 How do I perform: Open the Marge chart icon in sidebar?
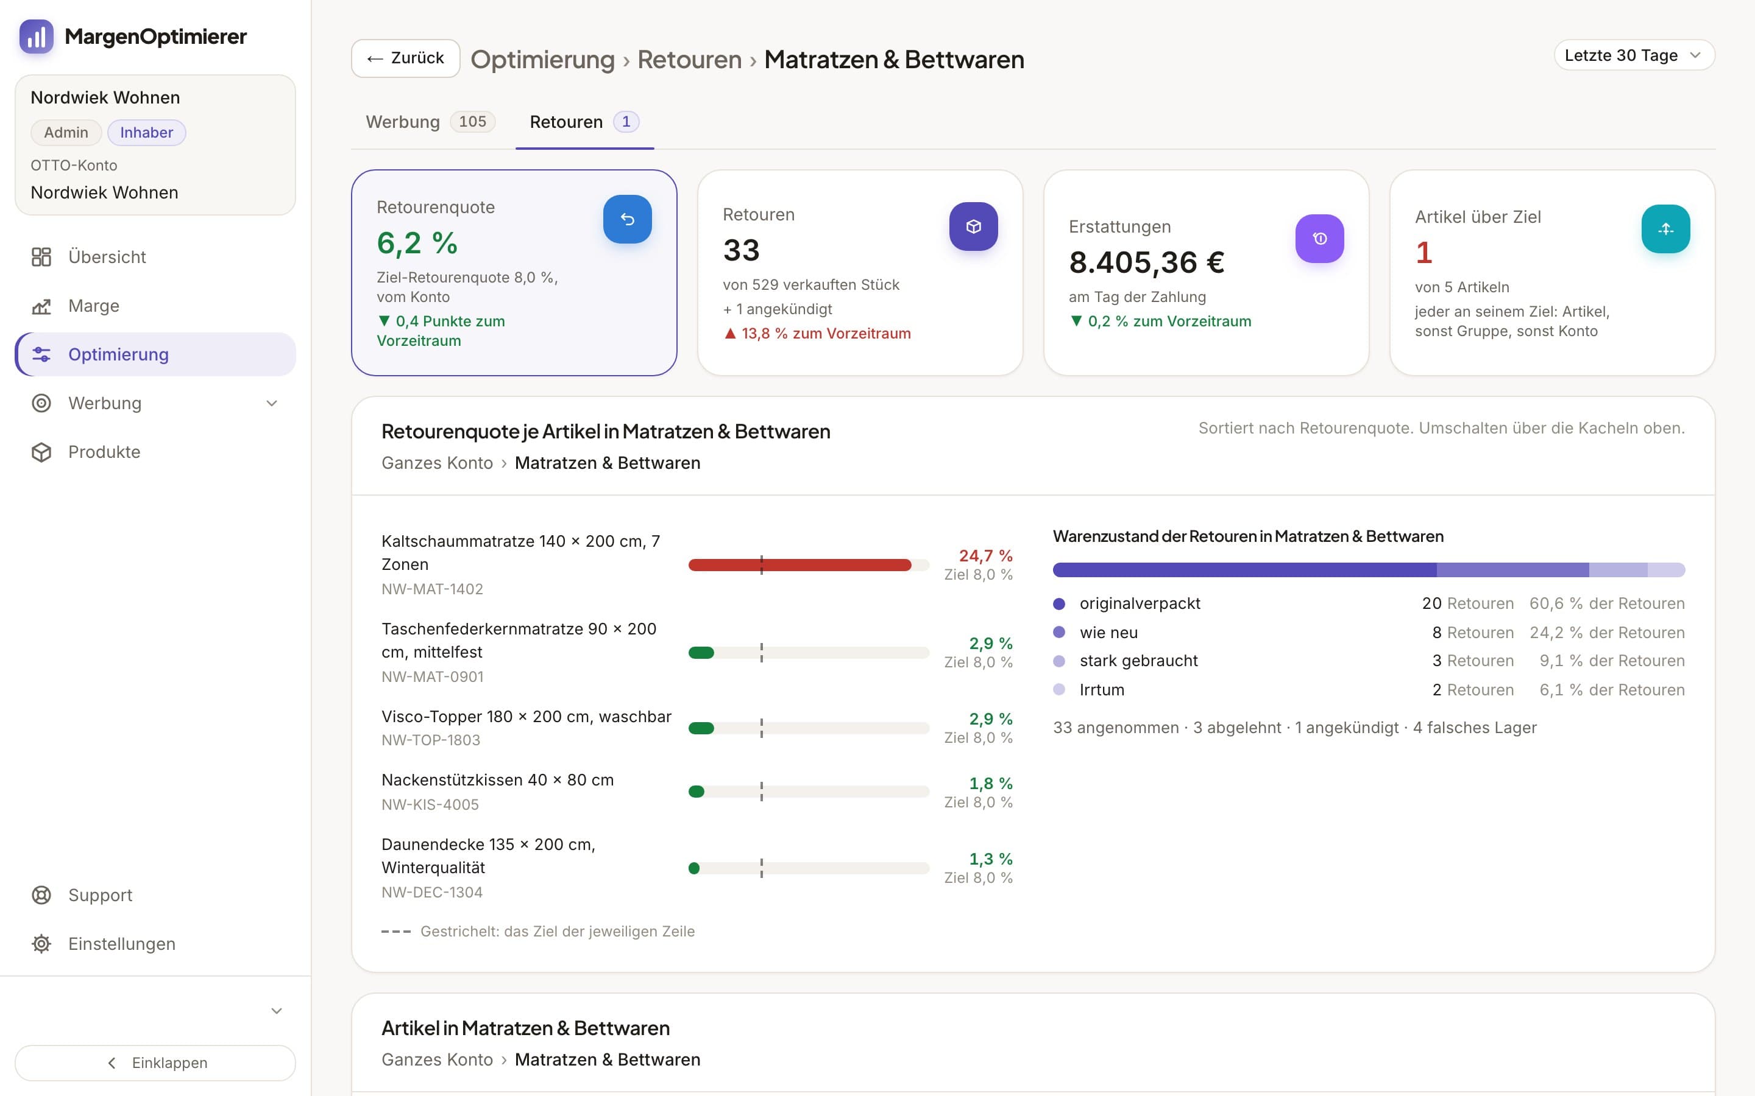(41, 306)
